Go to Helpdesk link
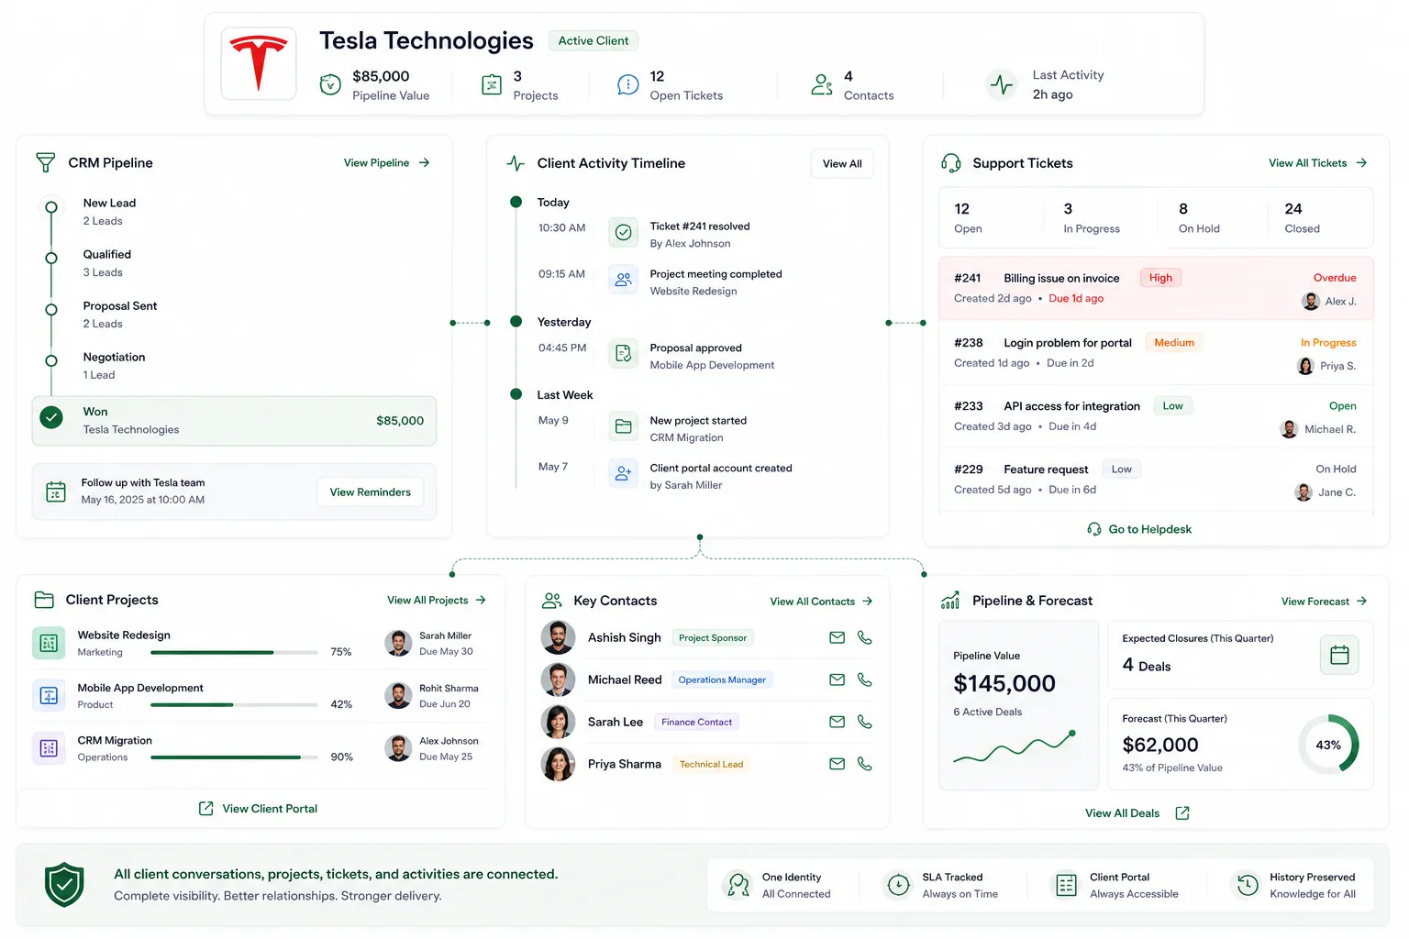The image size is (1409, 939). 1139,529
